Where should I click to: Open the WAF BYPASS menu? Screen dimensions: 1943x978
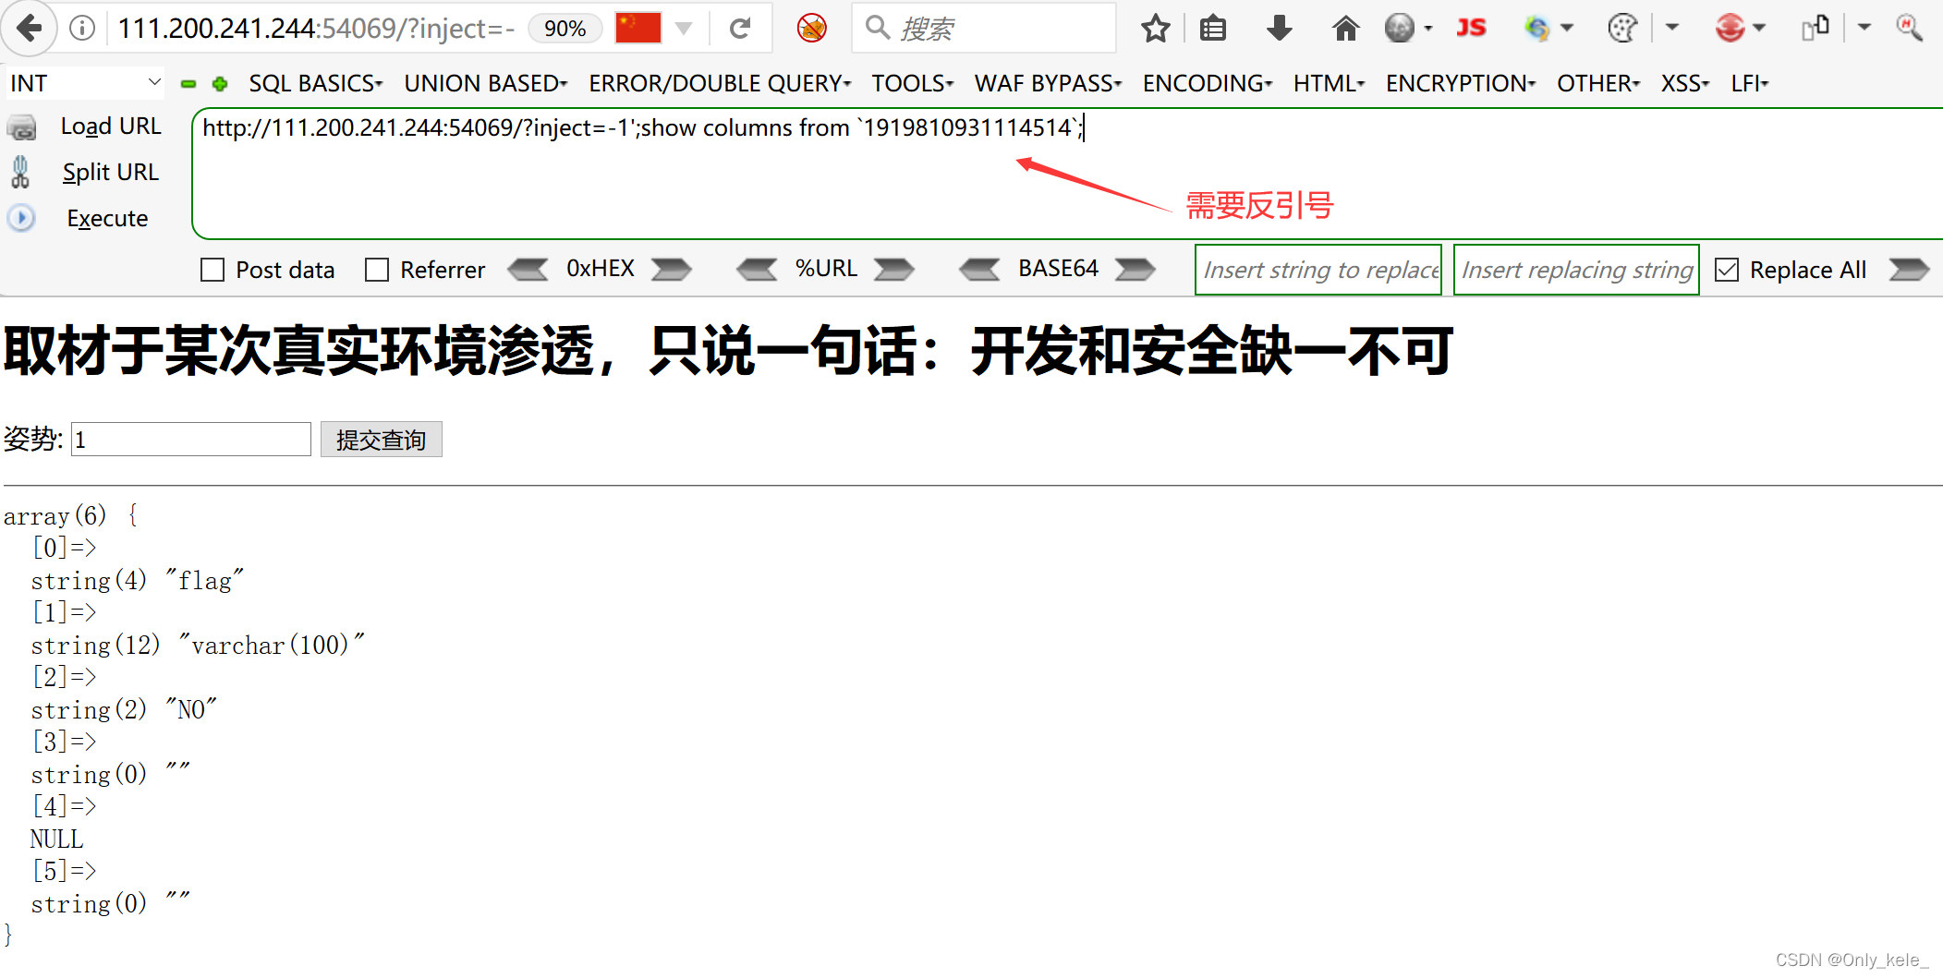pyautogui.click(x=1048, y=83)
